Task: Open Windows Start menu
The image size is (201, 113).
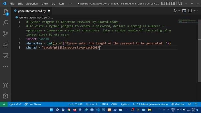Action: pyautogui.click(x=52, y=110)
